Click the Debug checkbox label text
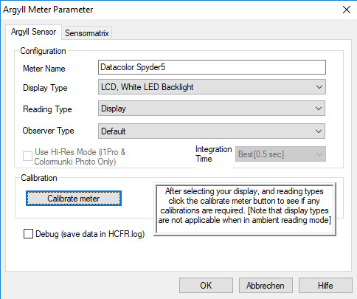 (x=90, y=234)
